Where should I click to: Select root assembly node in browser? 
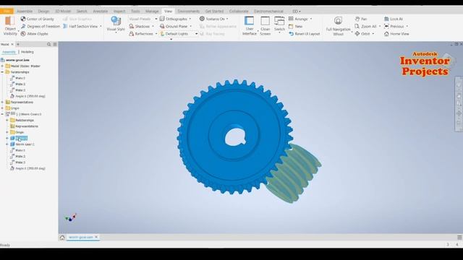(15, 60)
